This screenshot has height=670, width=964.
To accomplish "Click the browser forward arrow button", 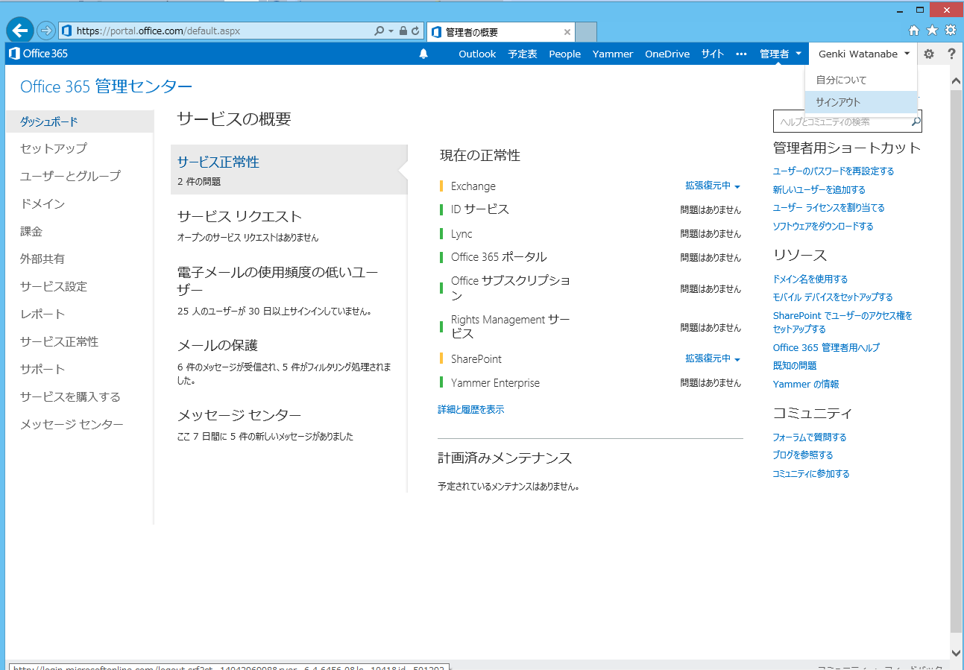I will [x=46, y=31].
